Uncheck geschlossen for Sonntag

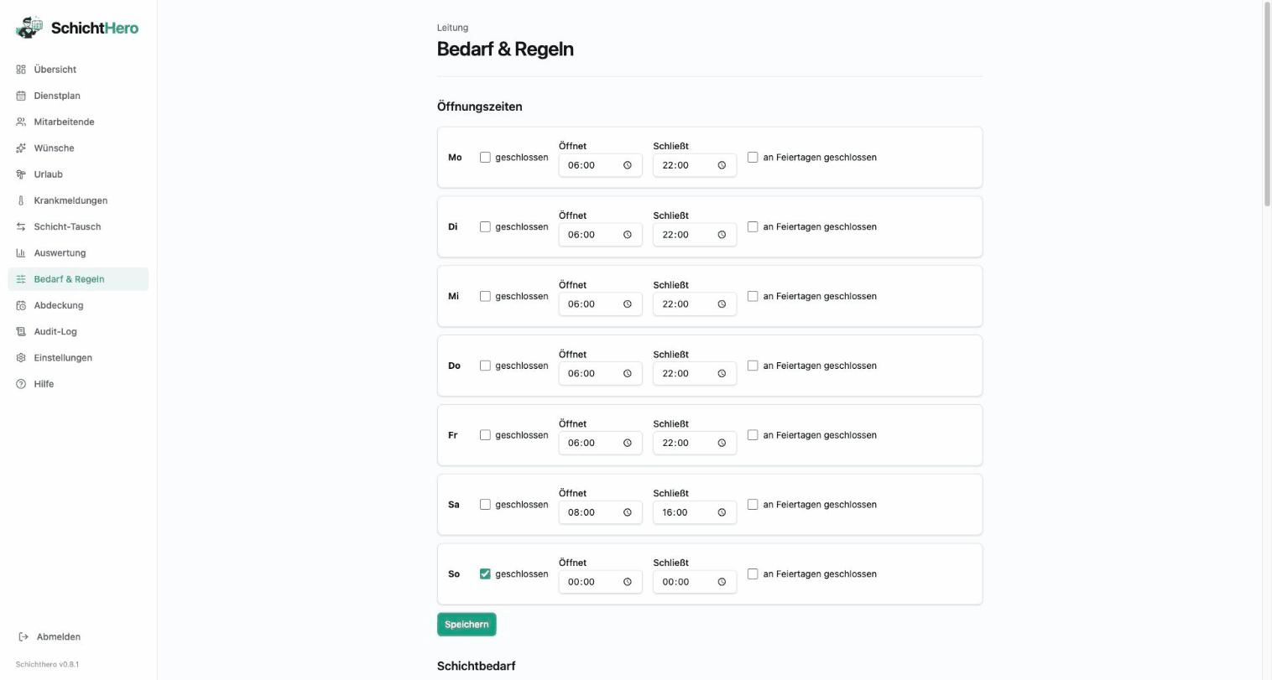coord(485,574)
